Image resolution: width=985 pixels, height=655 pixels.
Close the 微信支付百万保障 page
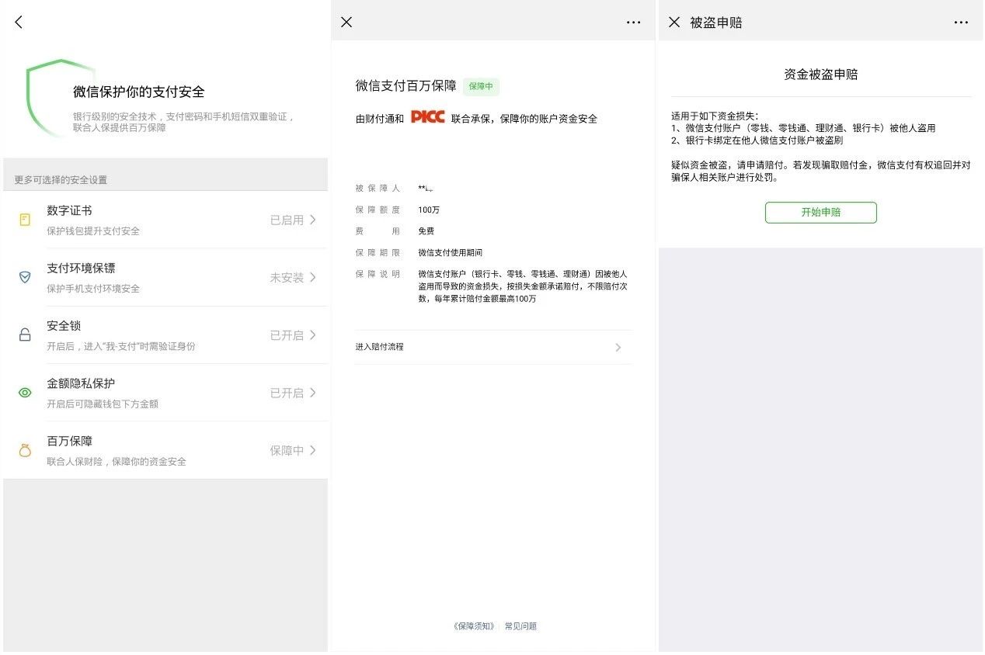pyautogui.click(x=346, y=23)
